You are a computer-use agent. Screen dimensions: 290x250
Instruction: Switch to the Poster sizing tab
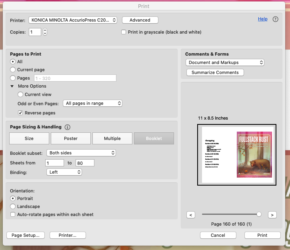pyautogui.click(x=71, y=138)
